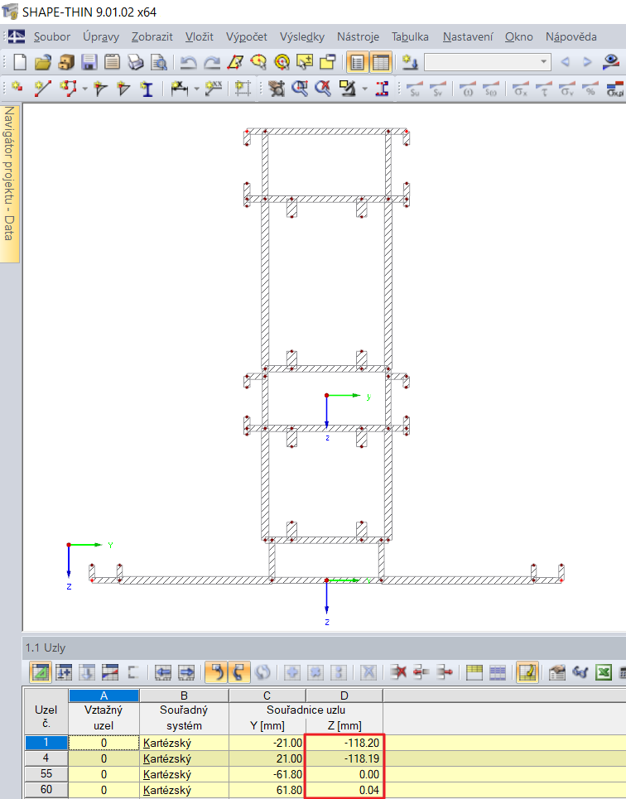Click the open folder icon
Viewport: 626px width, 799px height.
pyautogui.click(x=43, y=62)
